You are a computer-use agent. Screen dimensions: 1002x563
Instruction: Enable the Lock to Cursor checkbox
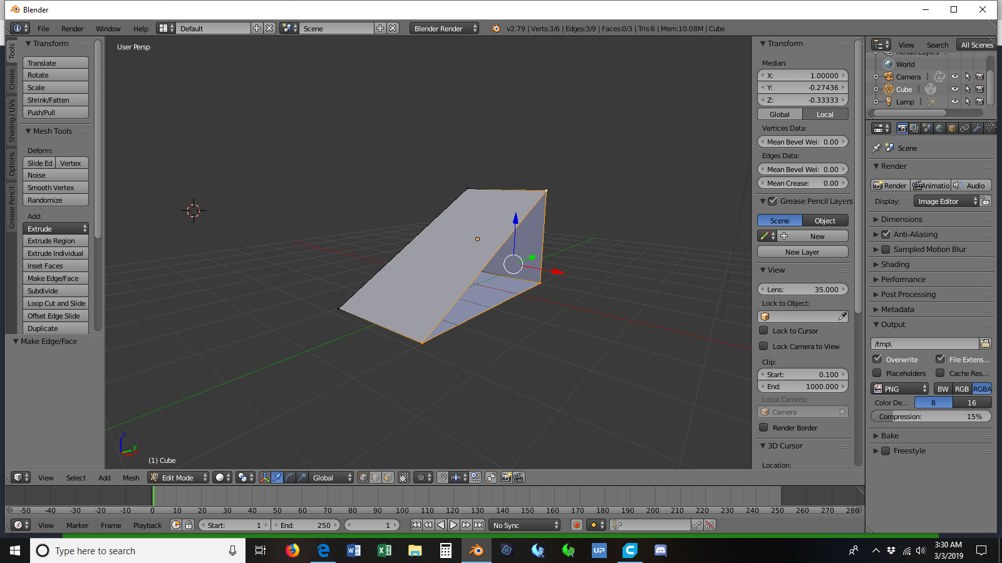click(x=763, y=330)
